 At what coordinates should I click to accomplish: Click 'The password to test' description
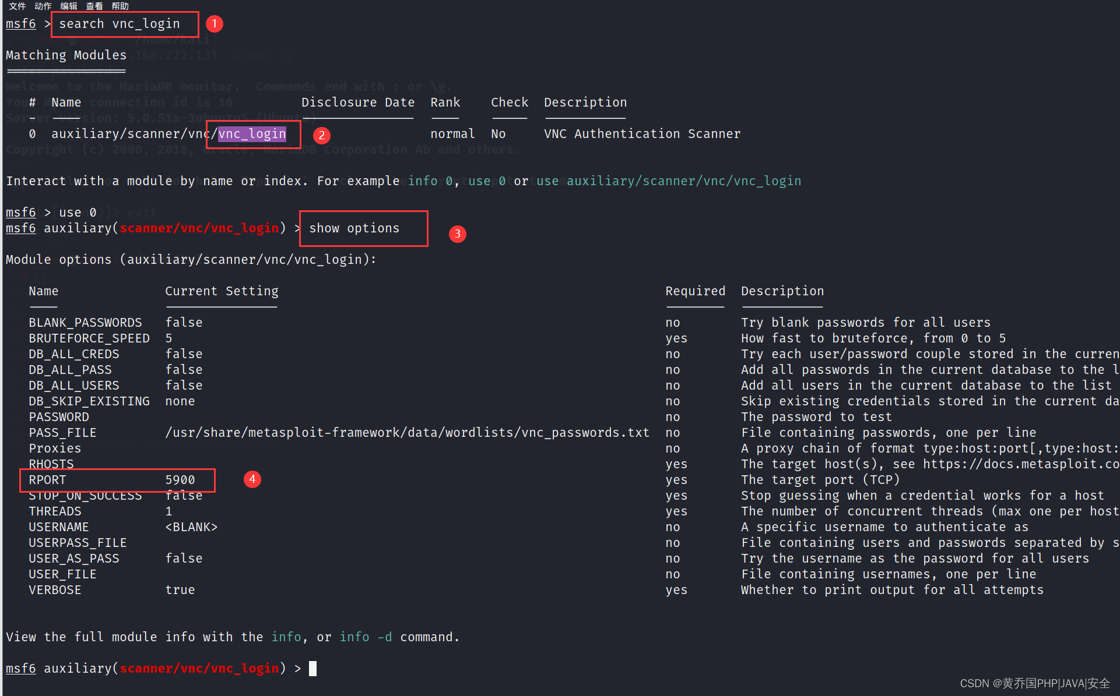point(816,417)
